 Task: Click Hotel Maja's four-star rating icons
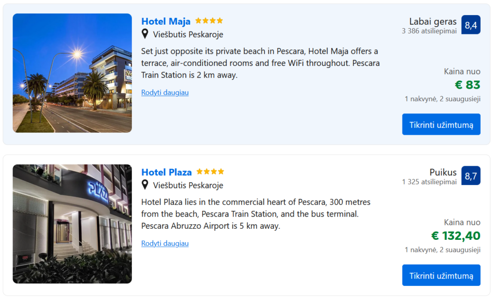pos(209,21)
